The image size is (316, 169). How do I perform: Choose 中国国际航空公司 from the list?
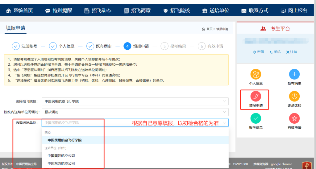(61, 156)
